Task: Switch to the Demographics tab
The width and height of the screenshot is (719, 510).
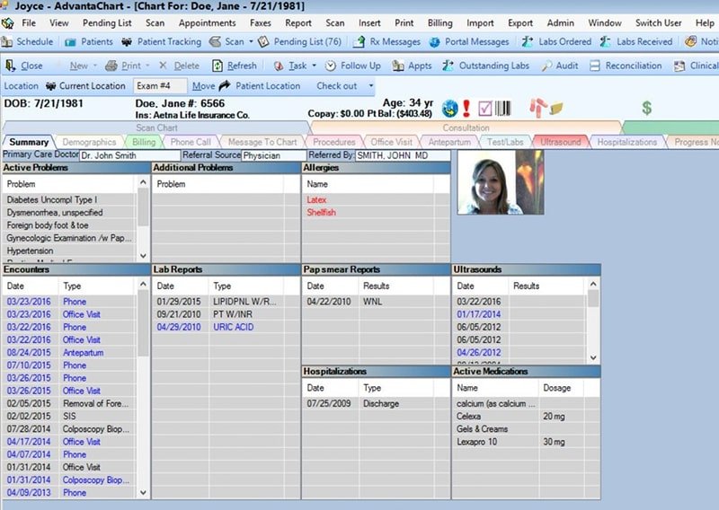Action: pyautogui.click(x=89, y=142)
